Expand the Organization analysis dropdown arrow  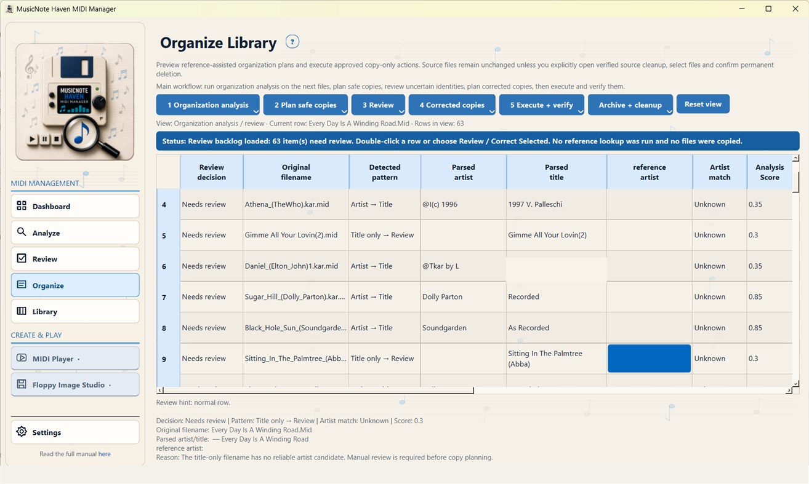(x=256, y=111)
